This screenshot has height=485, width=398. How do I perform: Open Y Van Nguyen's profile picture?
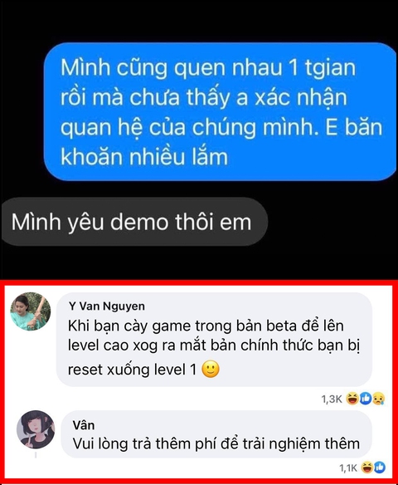[x=30, y=311]
